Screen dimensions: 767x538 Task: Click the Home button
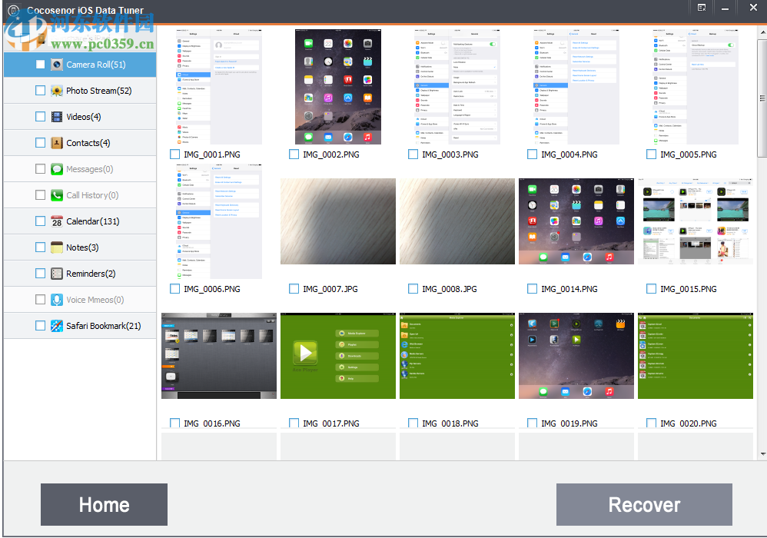coord(104,504)
